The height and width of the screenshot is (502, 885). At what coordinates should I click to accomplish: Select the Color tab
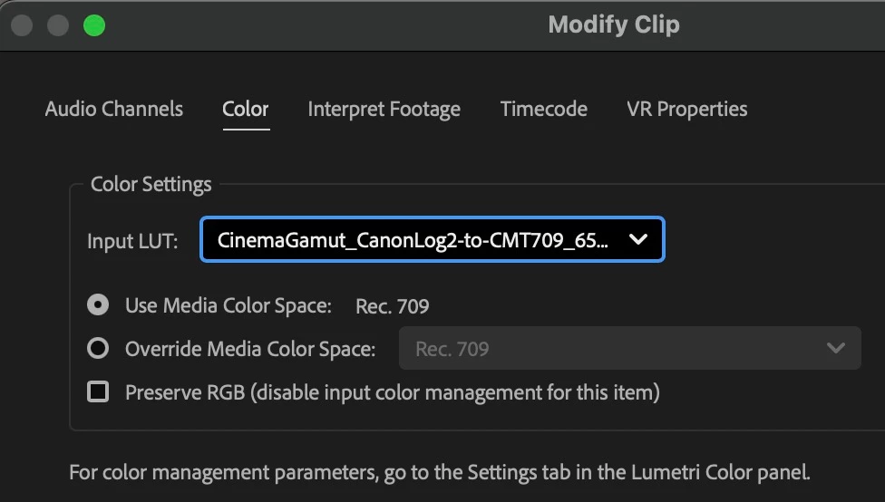246,109
